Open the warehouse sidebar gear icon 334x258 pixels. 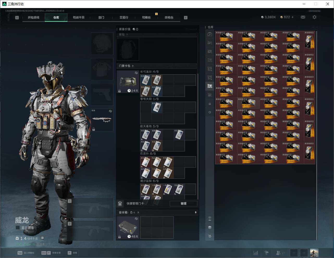(x=210, y=112)
